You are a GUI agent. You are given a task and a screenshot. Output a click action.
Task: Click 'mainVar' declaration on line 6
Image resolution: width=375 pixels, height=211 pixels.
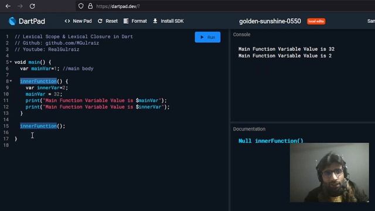click(x=41, y=69)
